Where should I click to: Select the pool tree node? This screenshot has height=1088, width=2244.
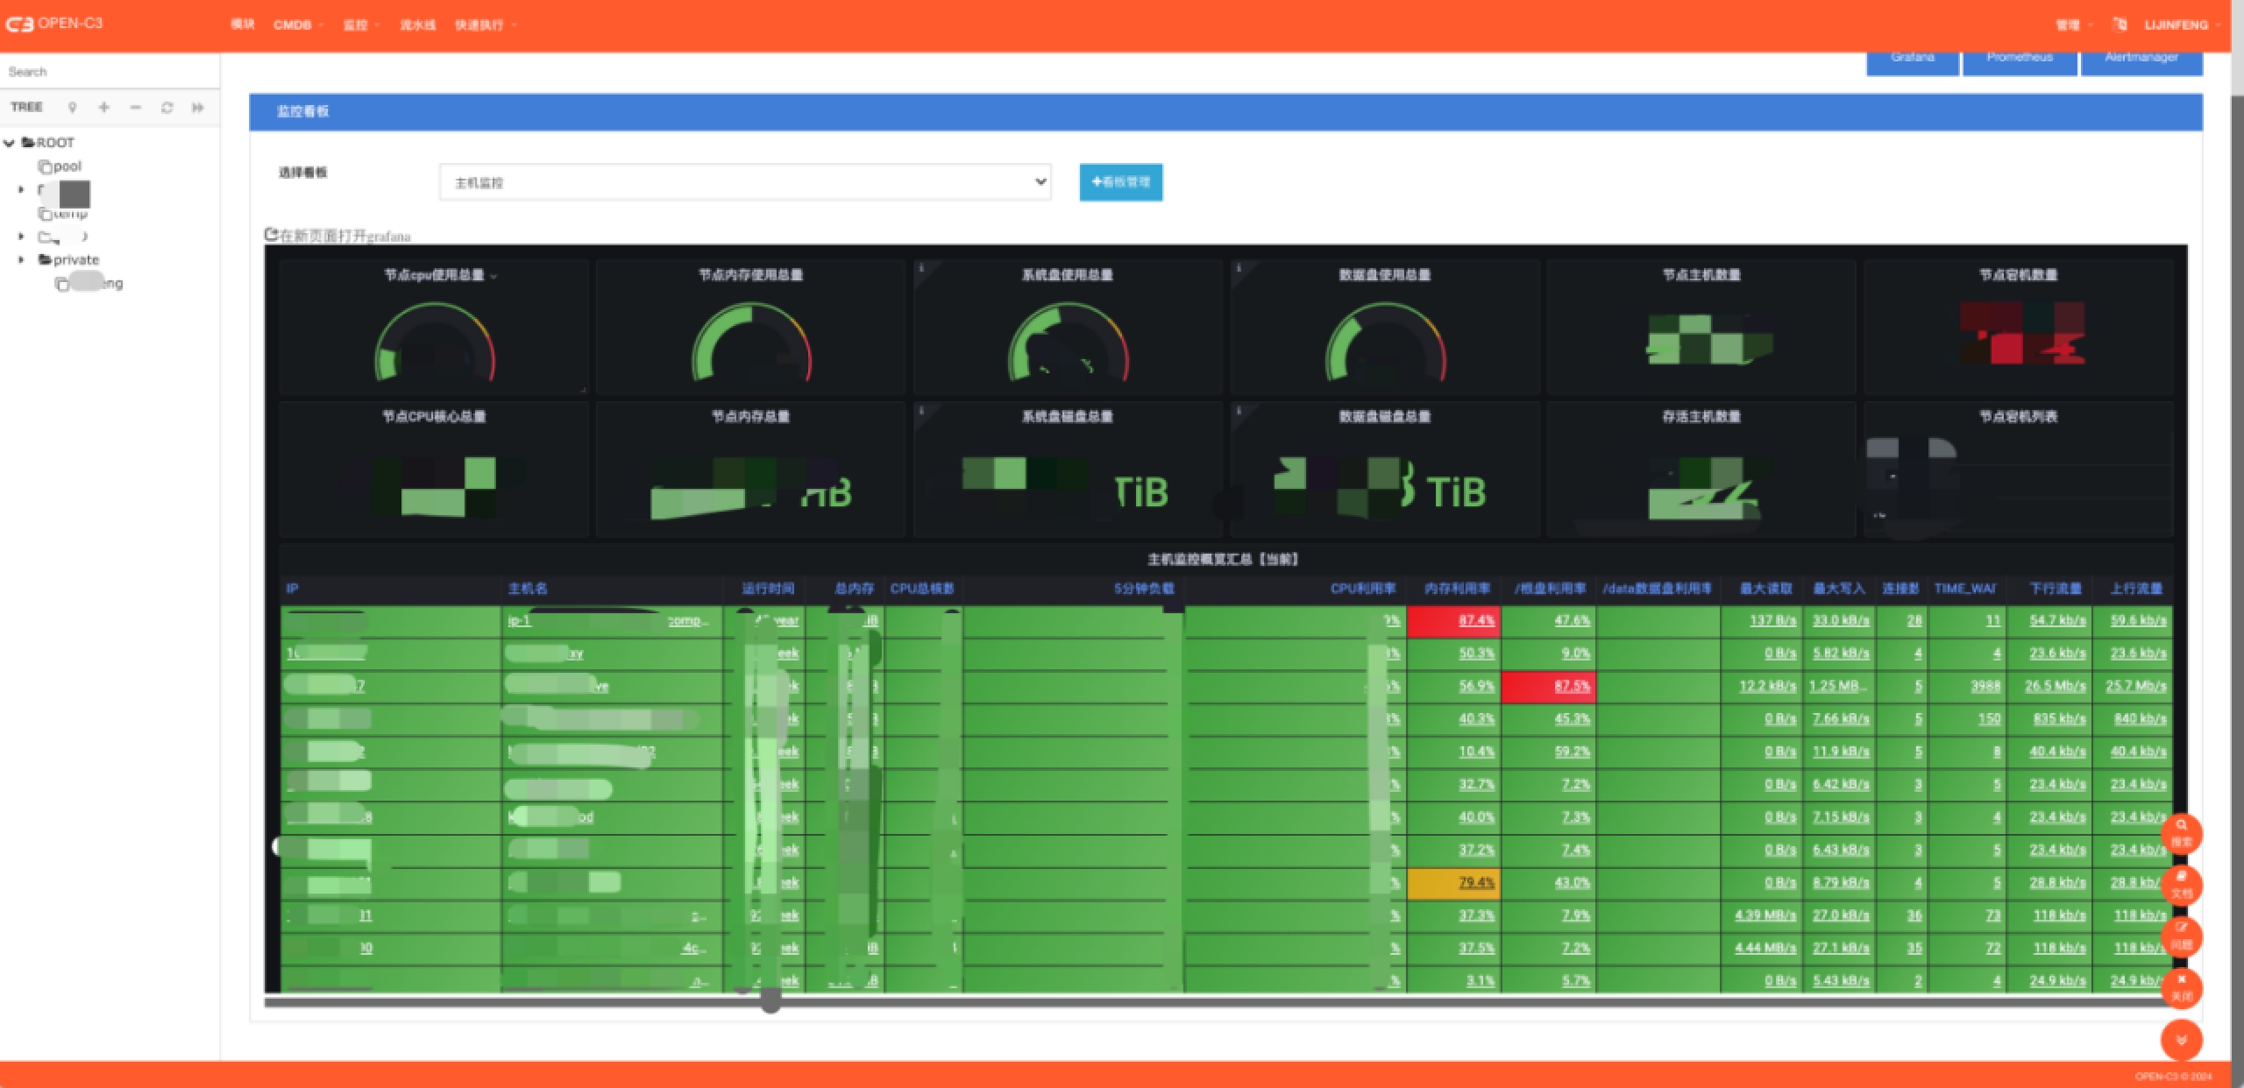pos(67,166)
